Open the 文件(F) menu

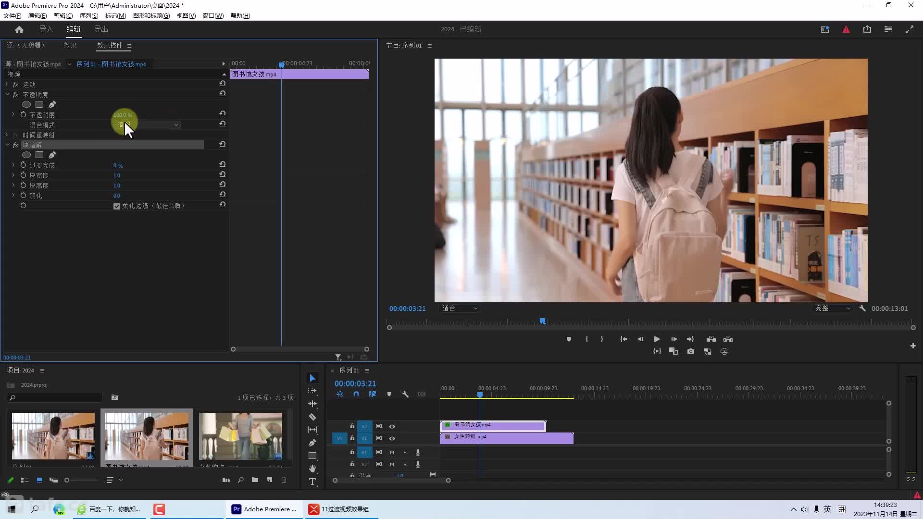[12, 16]
